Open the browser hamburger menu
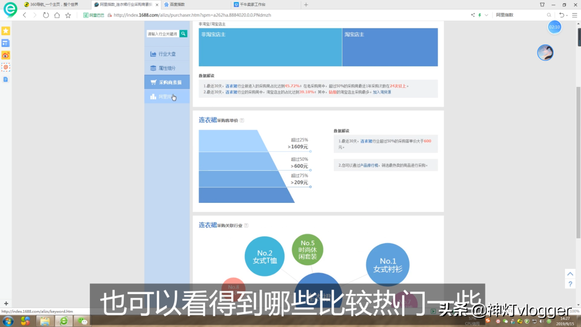 click(x=575, y=15)
